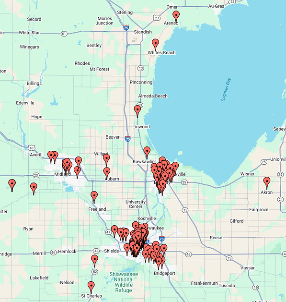
Task: Select the red pin above Akron
Action: point(267,183)
